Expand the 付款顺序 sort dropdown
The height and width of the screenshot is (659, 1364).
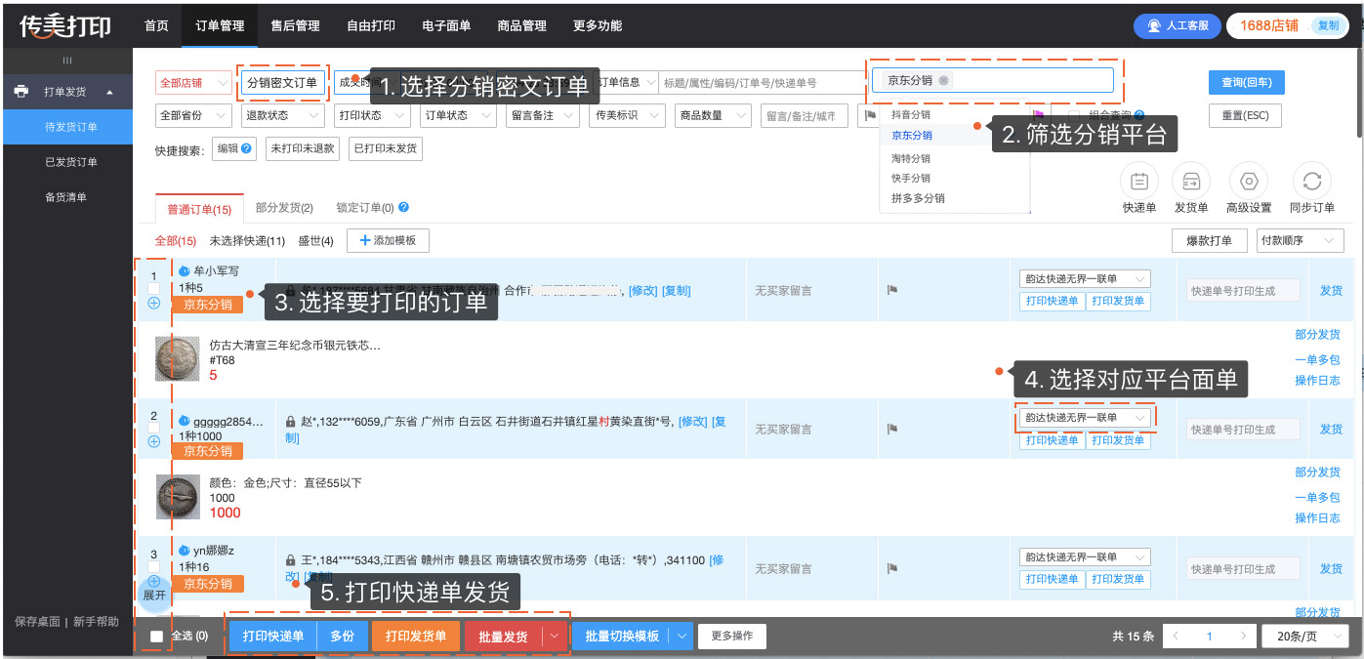1301,240
